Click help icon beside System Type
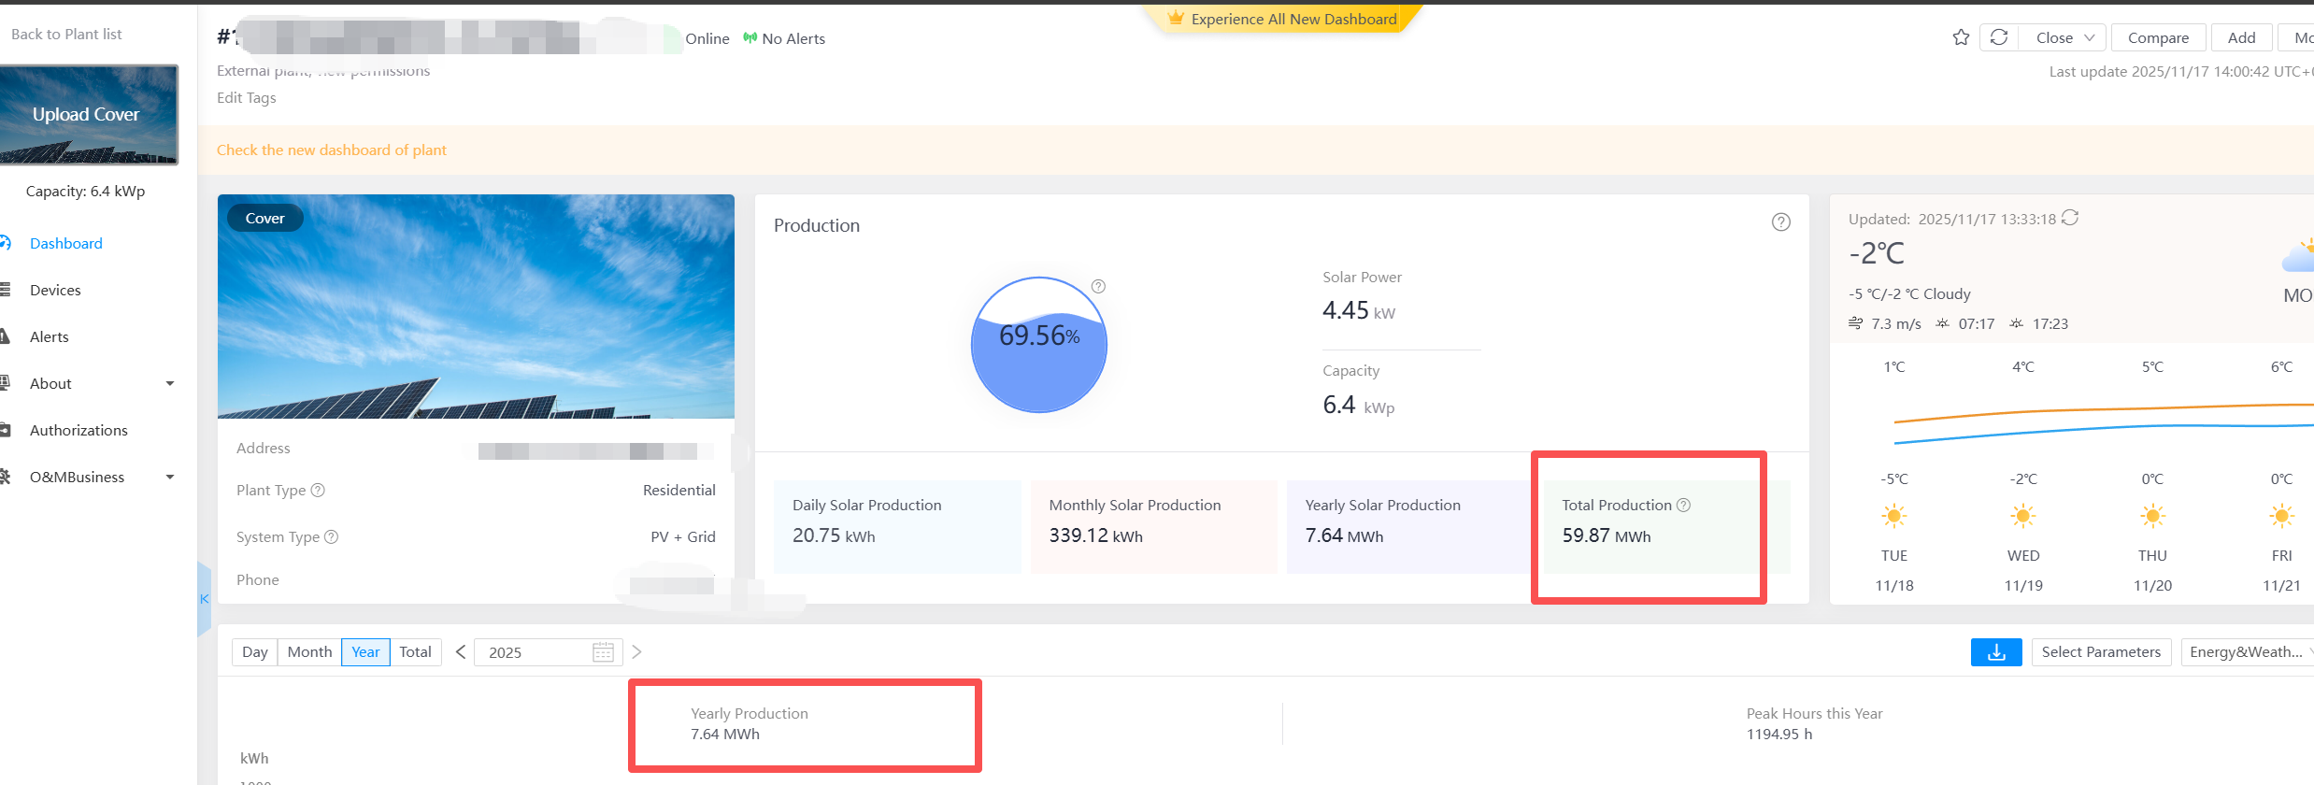This screenshot has width=2314, height=785. click(x=331, y=537)
